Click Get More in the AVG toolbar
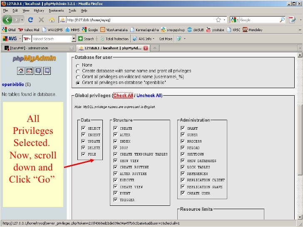This screenshot has height=227, width=303. (166, 39)
